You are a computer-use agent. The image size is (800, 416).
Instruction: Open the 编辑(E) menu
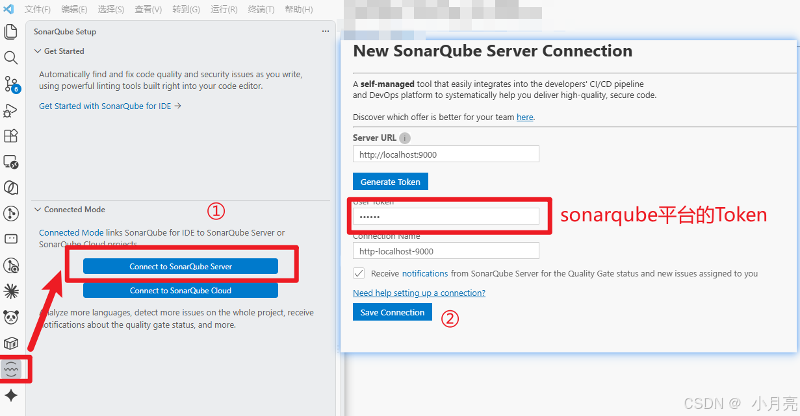74,10
